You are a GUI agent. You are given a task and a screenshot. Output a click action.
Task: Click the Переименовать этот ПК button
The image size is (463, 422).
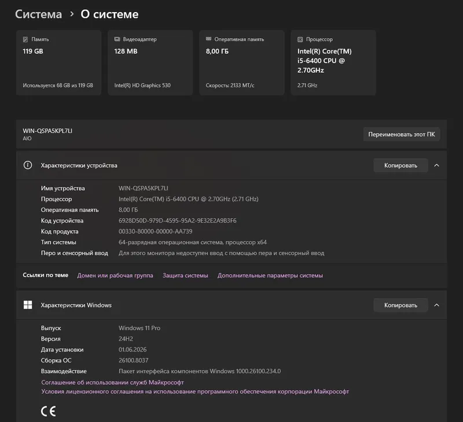[402, 134]
